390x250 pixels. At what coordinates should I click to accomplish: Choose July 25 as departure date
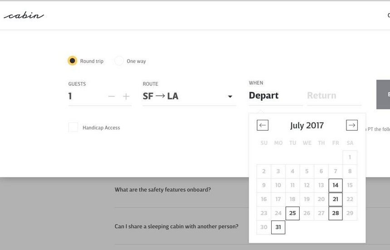point(292,213)
